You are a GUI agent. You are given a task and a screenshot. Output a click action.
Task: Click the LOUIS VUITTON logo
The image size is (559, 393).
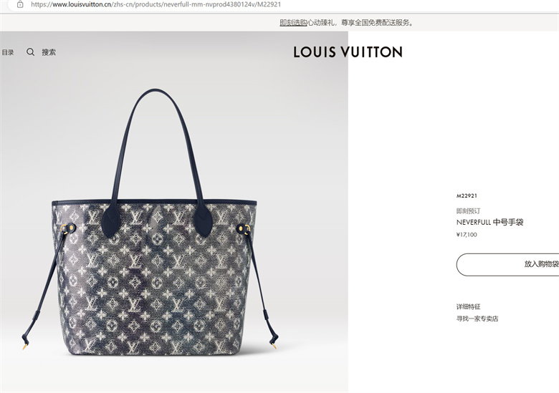coord(348,52)
